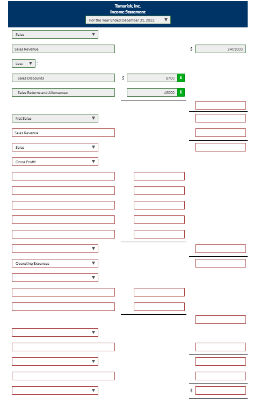Click the Sales Returns and Allowances account field
The height and width of the screenshot is (405, 253).
63,92
